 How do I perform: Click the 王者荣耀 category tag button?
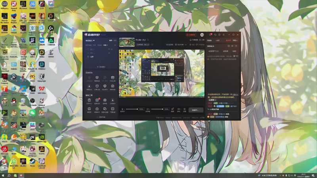[143, 45]
